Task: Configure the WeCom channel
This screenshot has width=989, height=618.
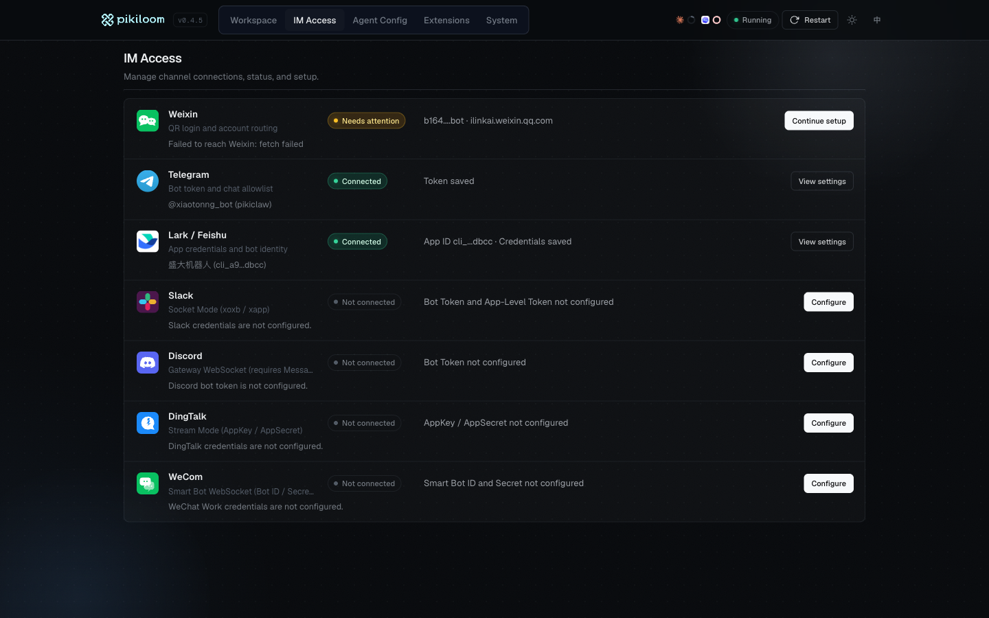Action: point(828,483)
